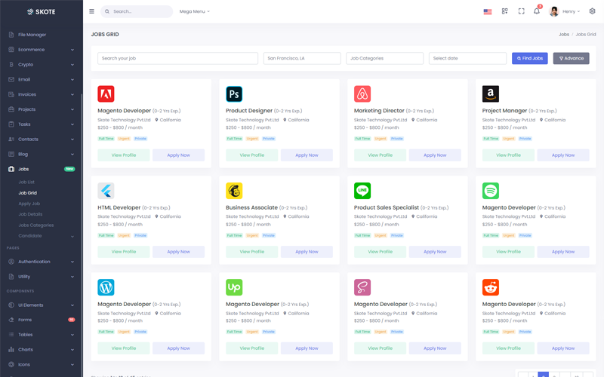Expand the Ecommerce sidebar menu
Viewport: 604px width, 377px height.
click(x=42, y=50)
